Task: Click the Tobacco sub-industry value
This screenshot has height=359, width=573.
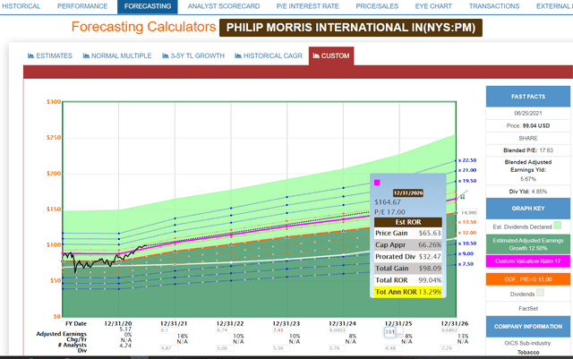Action: (x=528, y=352)
